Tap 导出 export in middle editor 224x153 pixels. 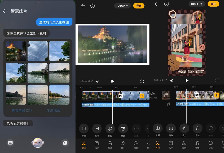point(139,6)
